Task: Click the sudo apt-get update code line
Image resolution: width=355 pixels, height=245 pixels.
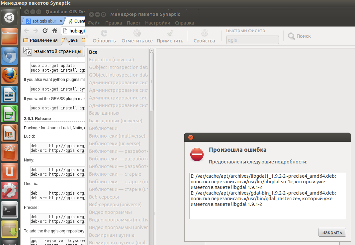Action: click(52, 66)
